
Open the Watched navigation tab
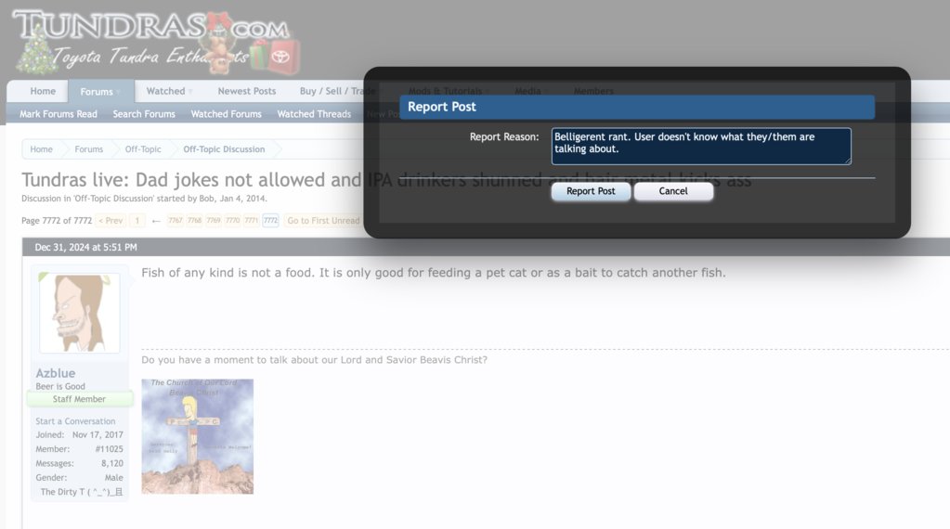(x=165, y=91)
